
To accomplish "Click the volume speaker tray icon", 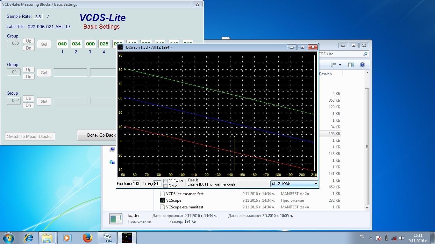I will coord(402,238).
